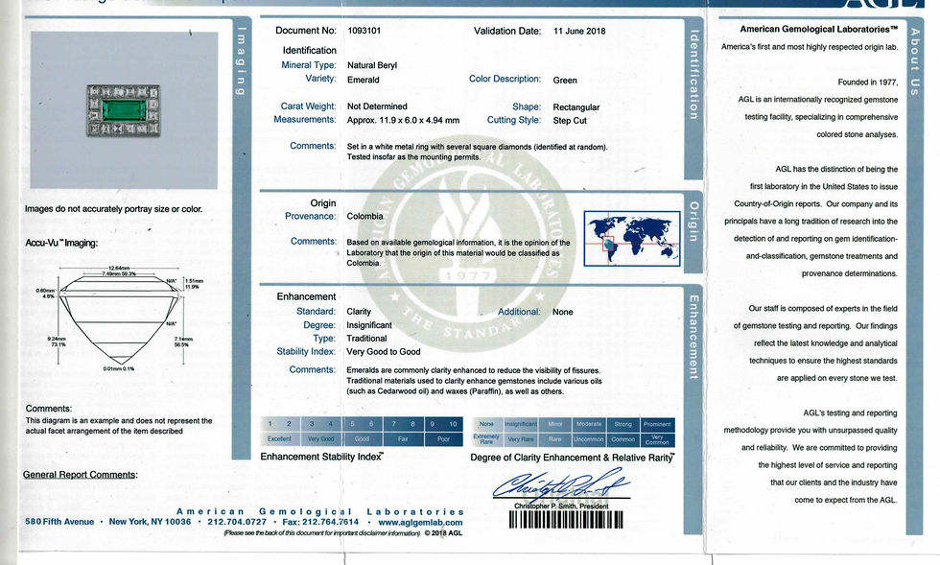
Task: Click the barcode beneath the signature
Action: [566, 519]
